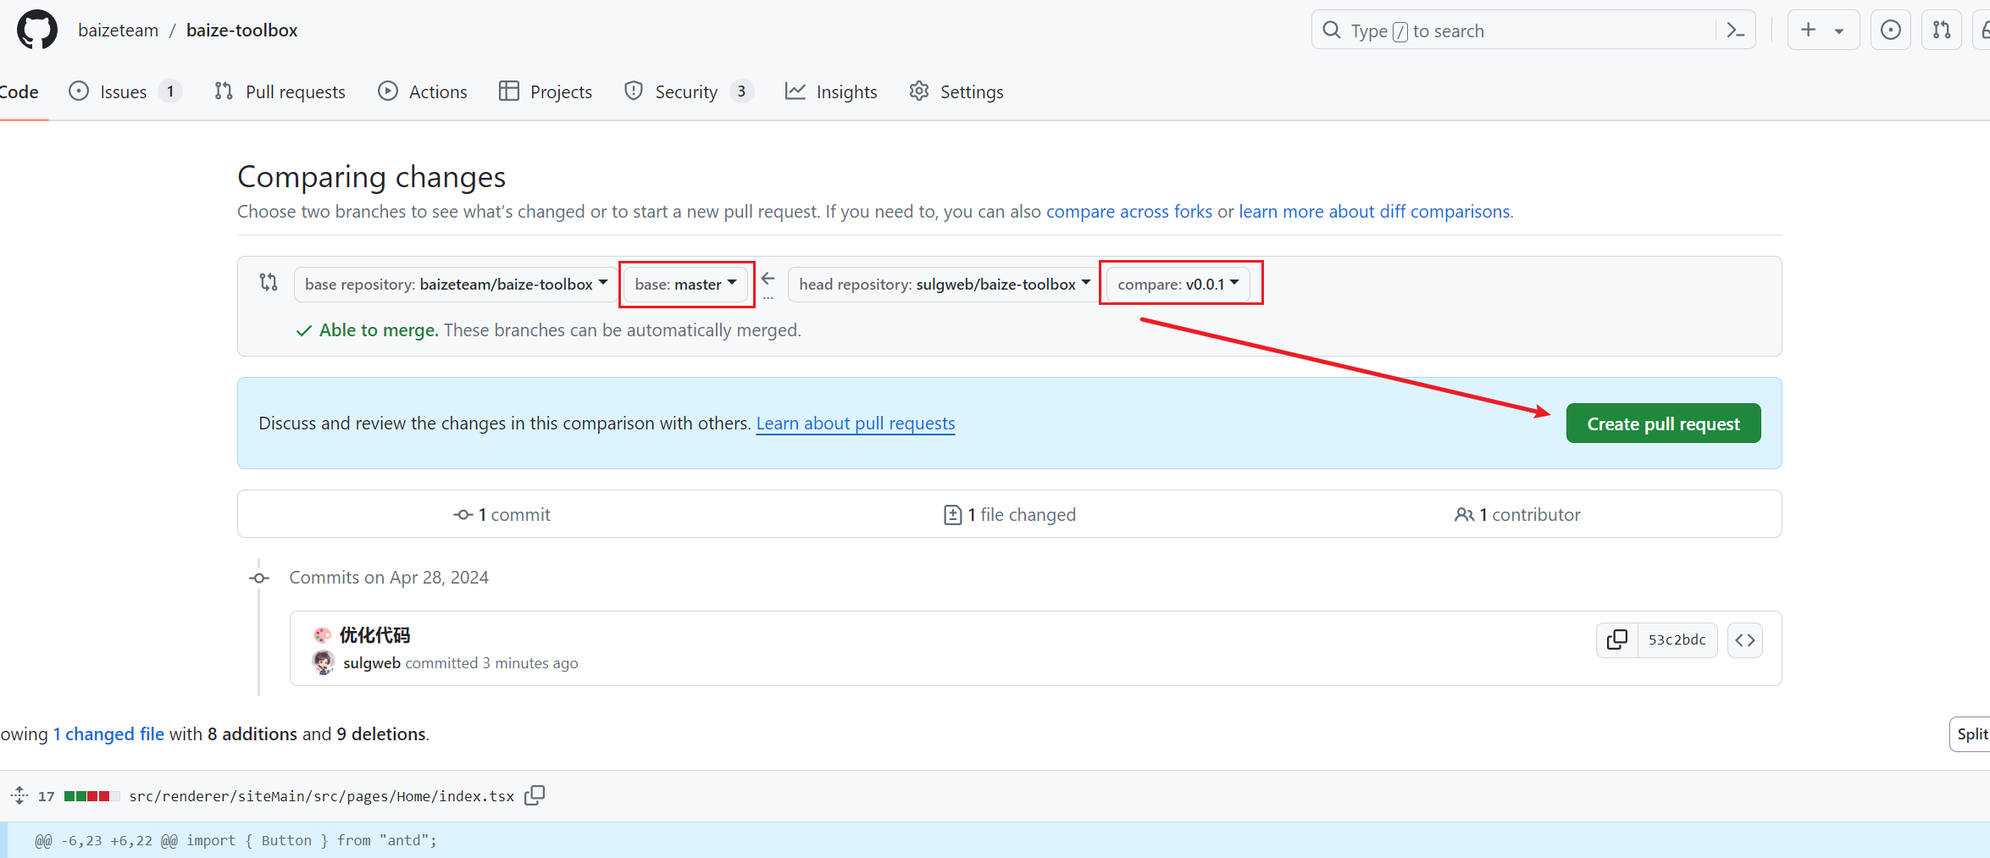Expand the base: master branch dropdown
Screen dimensions: 1990x858
(686, 285)
